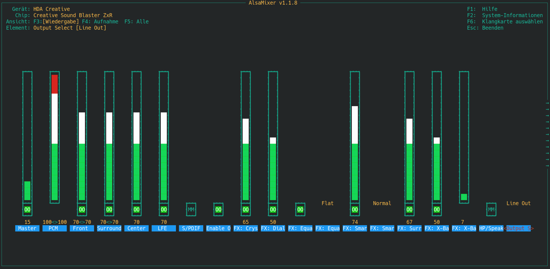Switch to the F5 Alle view
Screen dimensions: 550x269
click(x=136, y=21)
